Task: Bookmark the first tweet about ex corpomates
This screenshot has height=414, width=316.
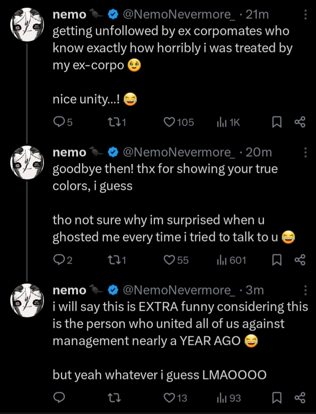Action: (x=277, y=122)
